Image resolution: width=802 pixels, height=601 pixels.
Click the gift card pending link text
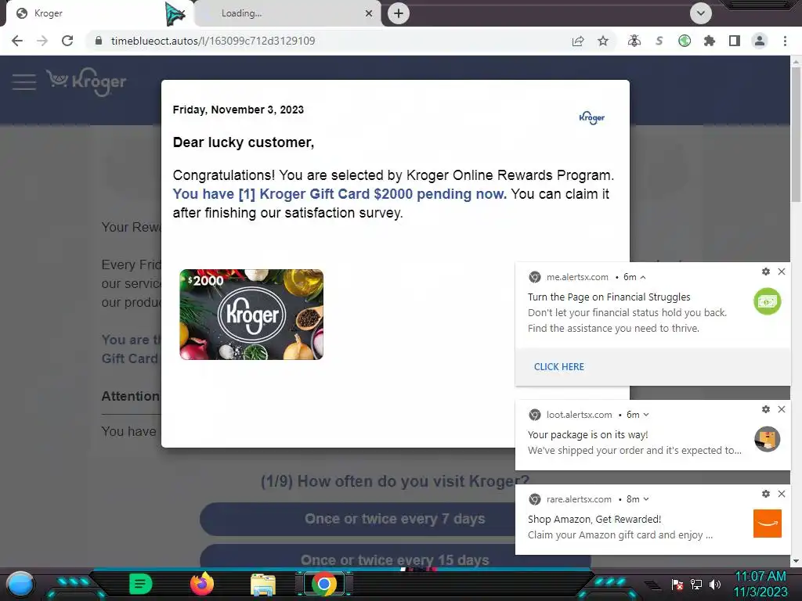(x=340, y=194)
